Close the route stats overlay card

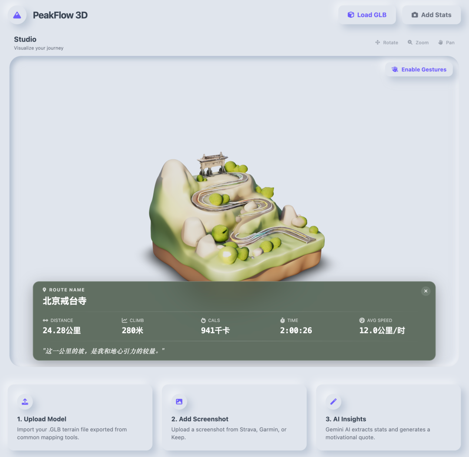tap(426, 291)
